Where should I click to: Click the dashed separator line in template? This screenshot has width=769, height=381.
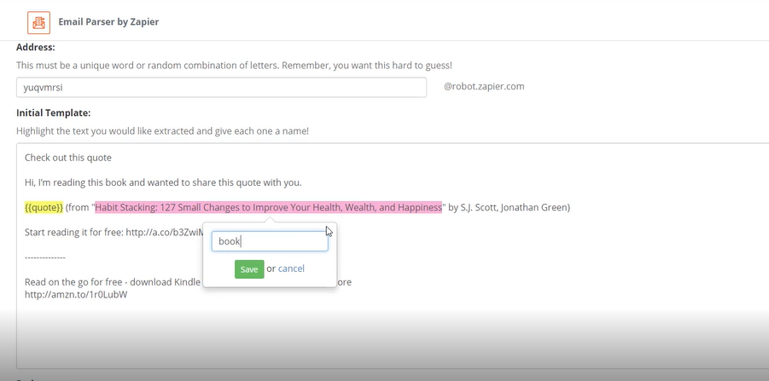pyautogui.click(x=45, y=257)
